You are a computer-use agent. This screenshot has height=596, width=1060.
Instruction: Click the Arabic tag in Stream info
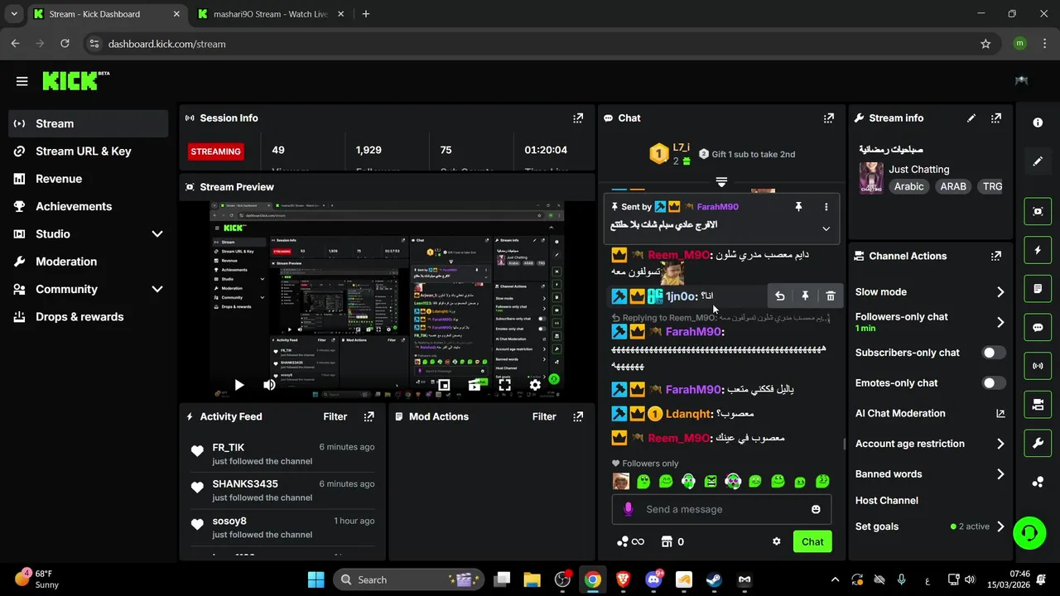click(x=908, y=186)
